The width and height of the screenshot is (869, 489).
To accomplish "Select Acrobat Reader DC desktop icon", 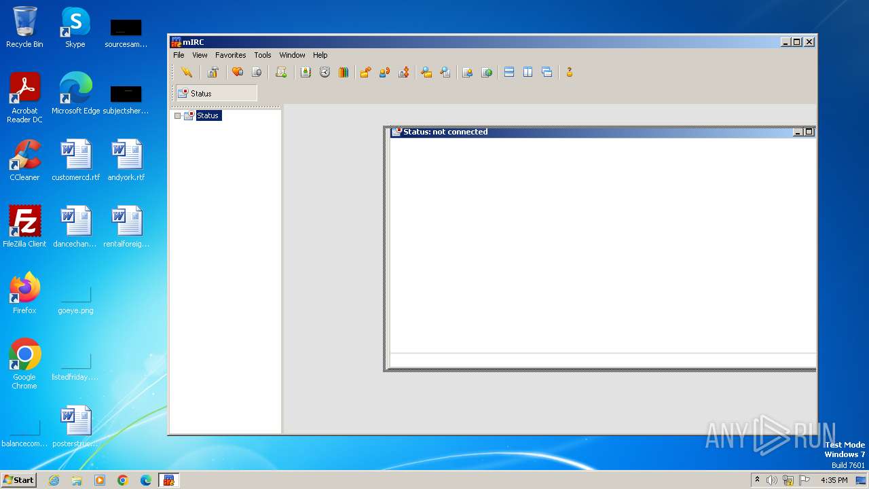I will pyautogui.click(x=24, y=98).
